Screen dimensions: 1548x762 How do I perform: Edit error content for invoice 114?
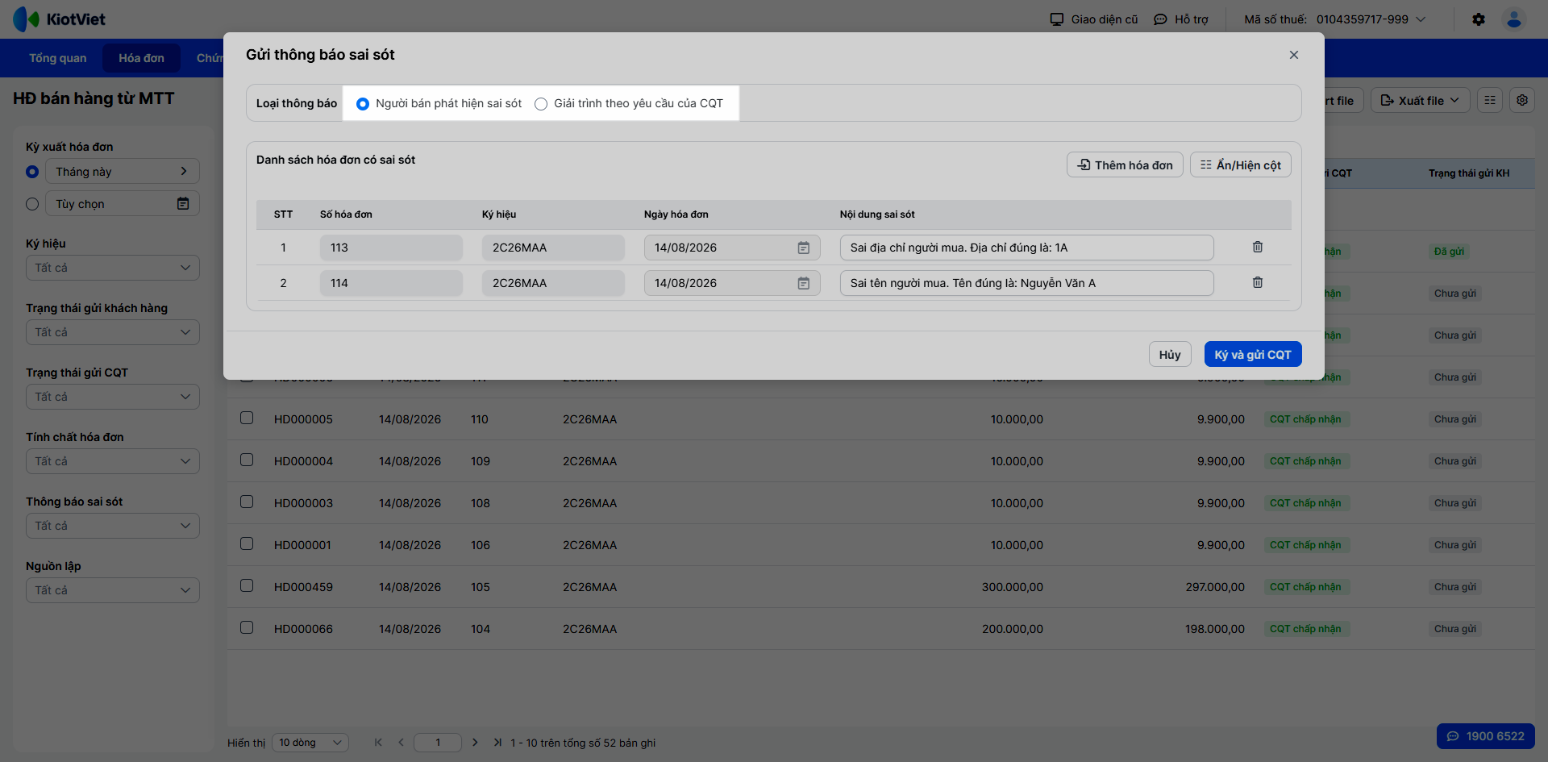[x=1026, y=283]
